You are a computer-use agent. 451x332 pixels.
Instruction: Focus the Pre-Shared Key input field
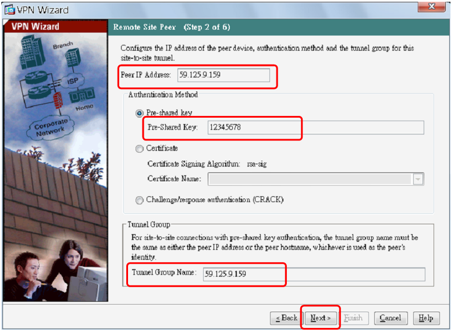(x=315, y=128)
